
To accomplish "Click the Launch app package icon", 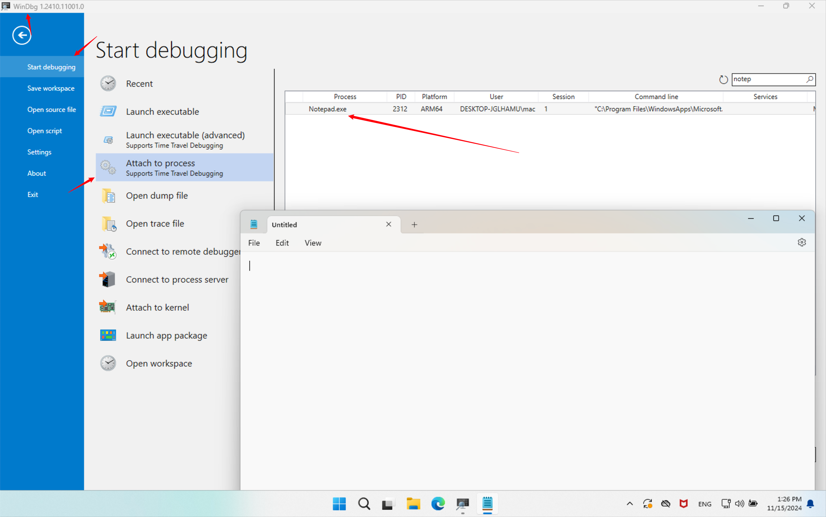I will pyautogui.click(x=108, y=335).
